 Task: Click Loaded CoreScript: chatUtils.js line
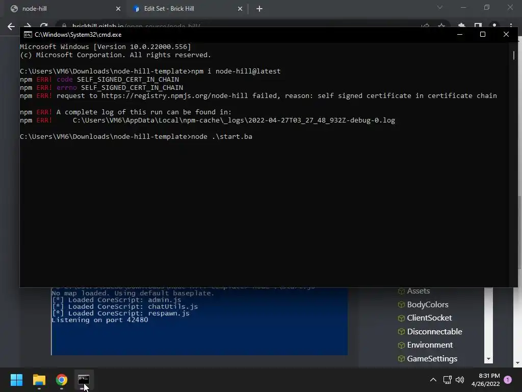click(125, 307)
